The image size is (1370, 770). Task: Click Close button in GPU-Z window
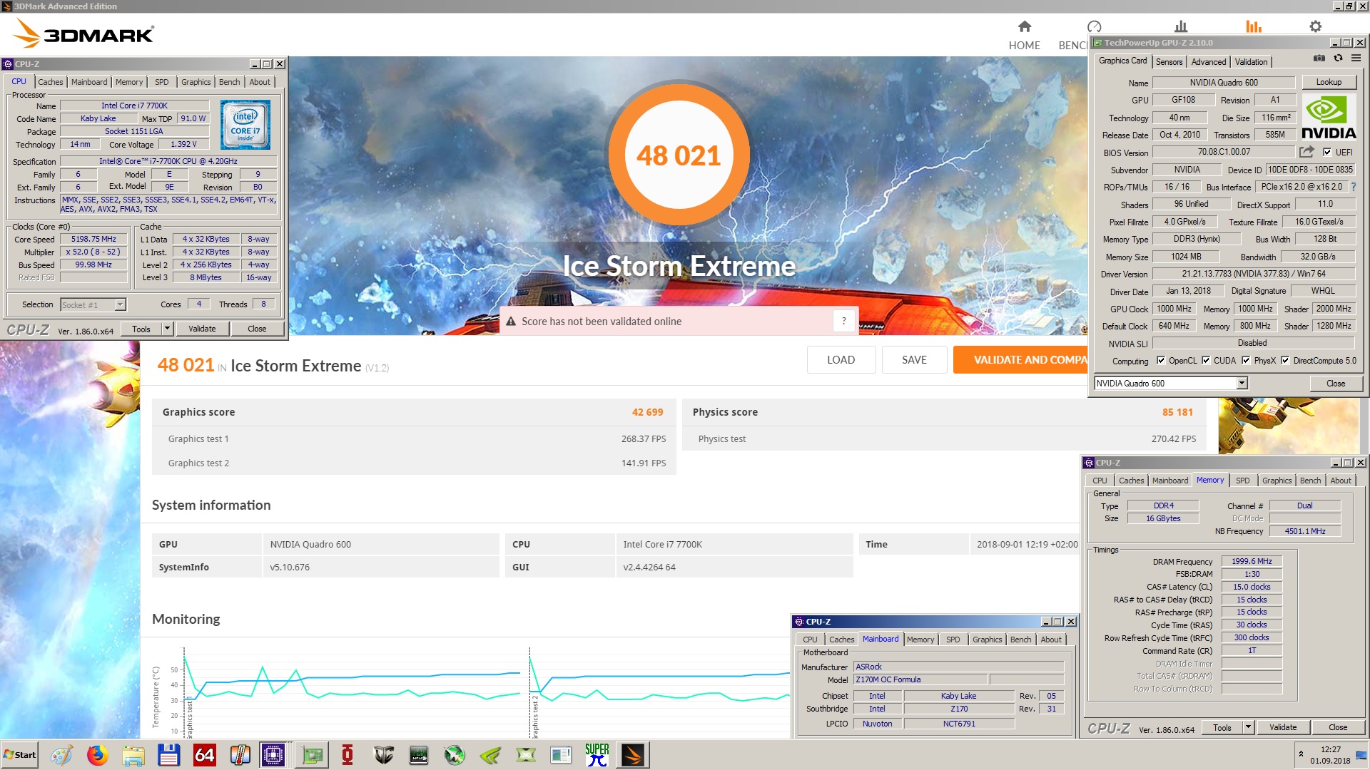tap(1336, 384)
